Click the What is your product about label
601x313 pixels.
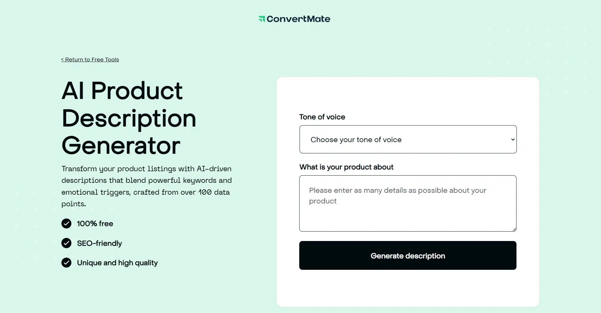click(x=346, y=167)
